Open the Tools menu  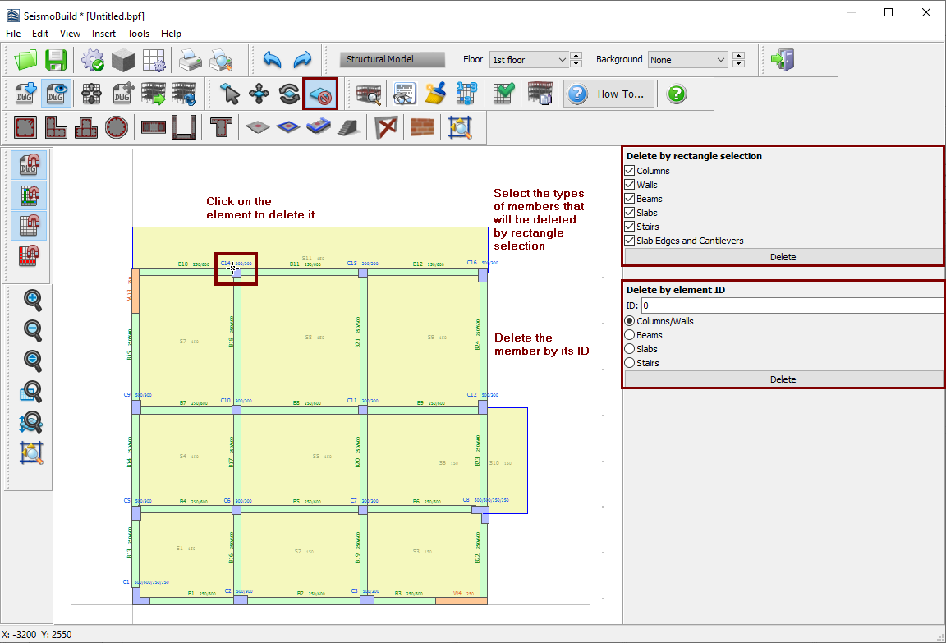(138, 34)
